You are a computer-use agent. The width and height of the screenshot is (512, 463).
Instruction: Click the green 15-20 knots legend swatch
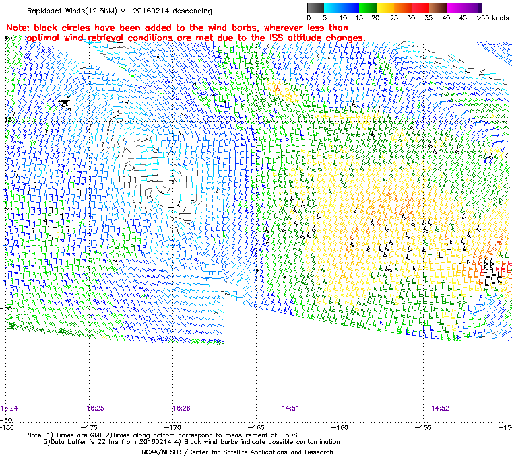pyautogui.click(x=368, y=8)
